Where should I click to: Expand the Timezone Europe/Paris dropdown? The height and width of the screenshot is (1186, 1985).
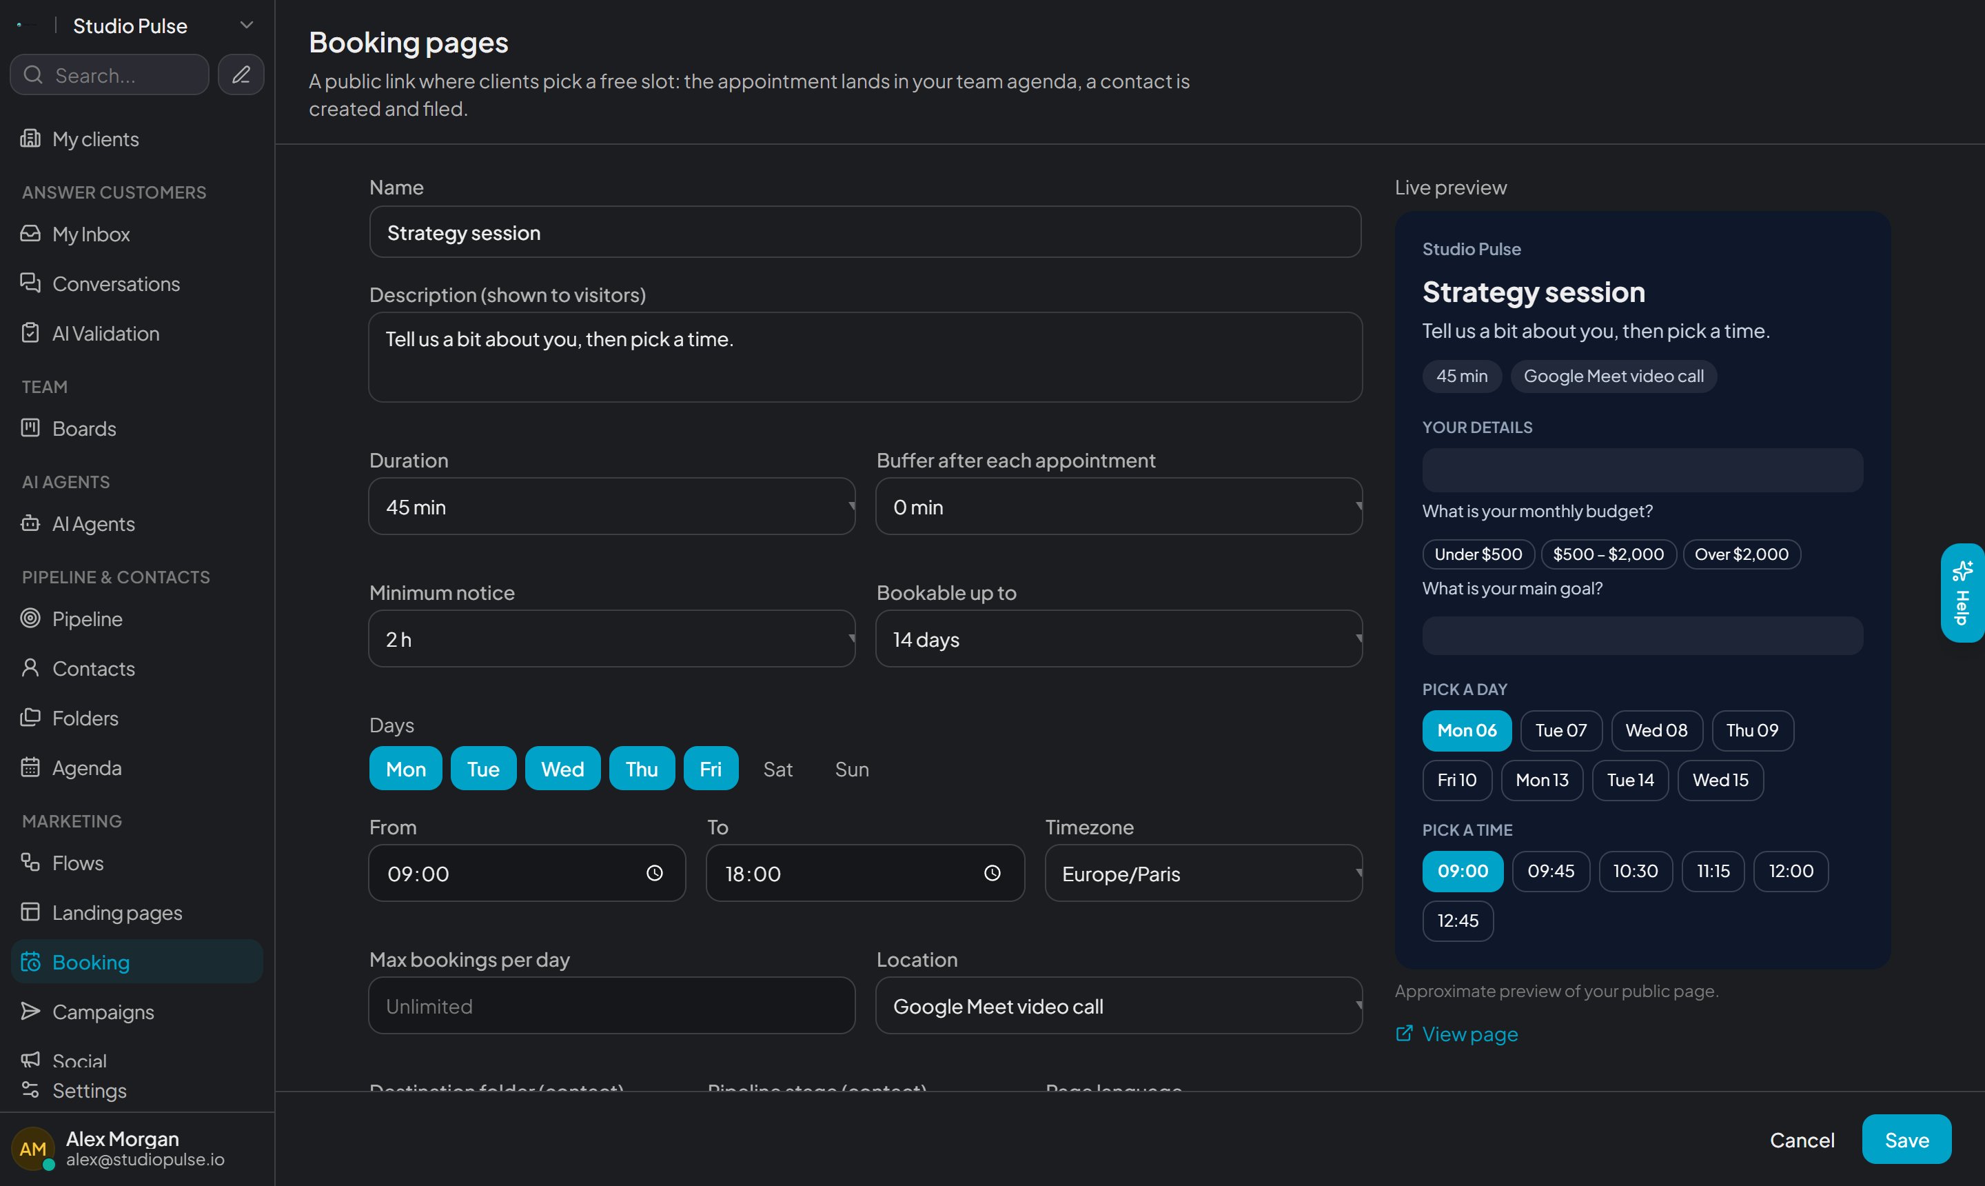(1203, 873)
